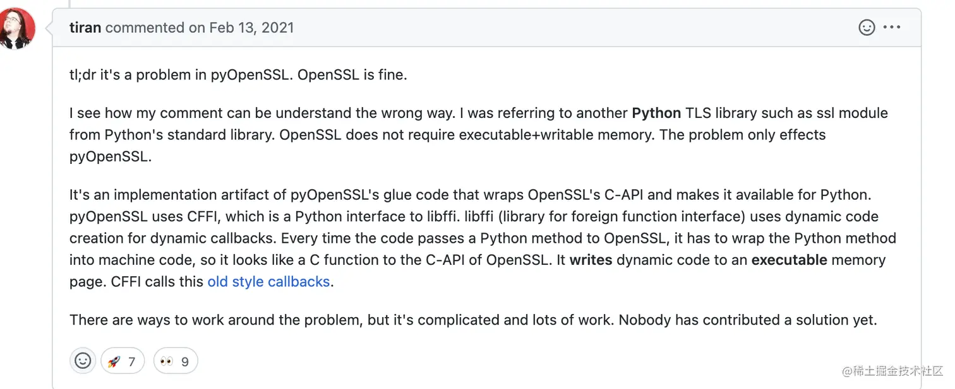Click "Nobody has contributed a solution yet" text
The height and width of the screenshot is (389, 955).
pos(747,320)
